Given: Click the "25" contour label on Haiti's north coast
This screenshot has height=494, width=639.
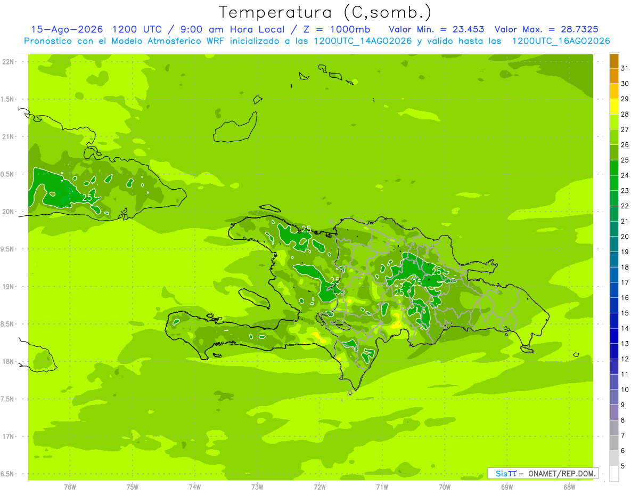Looking at the screenshot, I should tap(306, 229).
